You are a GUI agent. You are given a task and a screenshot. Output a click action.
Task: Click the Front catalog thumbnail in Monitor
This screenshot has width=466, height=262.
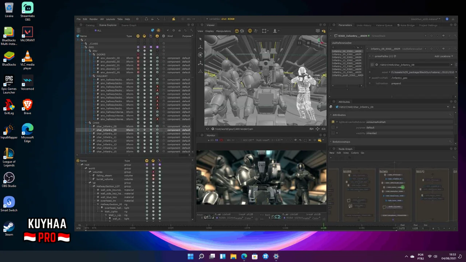pos(209,217)
